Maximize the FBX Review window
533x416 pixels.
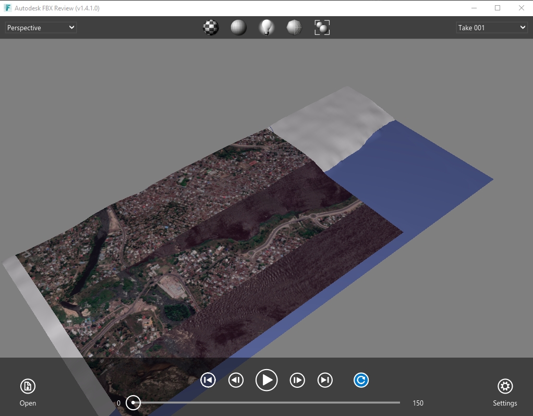pos(498,8)
